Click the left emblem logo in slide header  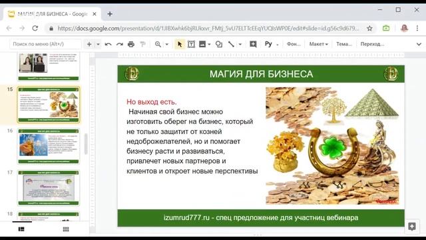coord(132,74)
